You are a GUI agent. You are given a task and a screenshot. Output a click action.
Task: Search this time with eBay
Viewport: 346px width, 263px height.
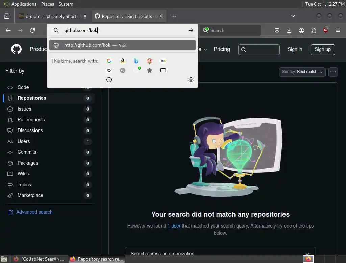pos(163,61)
